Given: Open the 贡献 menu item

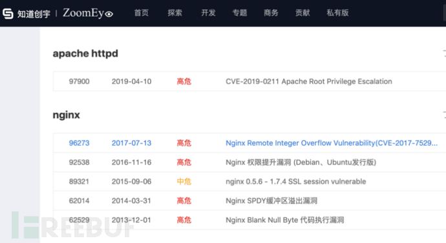Looking at the screenshot, I should (x=303, y=13).
